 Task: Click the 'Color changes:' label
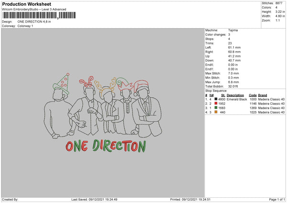(216, 34)
